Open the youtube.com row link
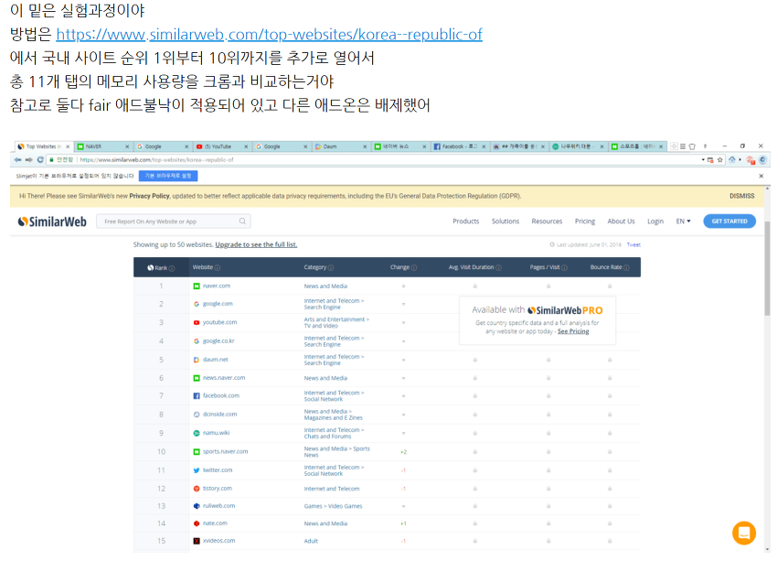The width and height of the screenshot is (777, 561). pos(219,322)
